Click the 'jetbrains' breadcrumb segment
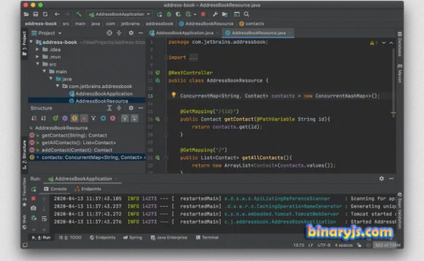The width and height of the screenshot is (424, 261). 130,23
